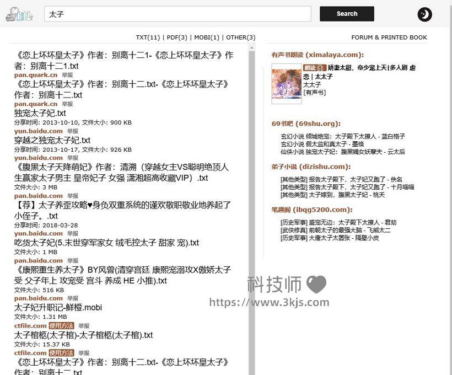452x375 pixels.
Task: Report (举报) the 太子妃升职记 mobi result
Action: [x=84, y=326]
